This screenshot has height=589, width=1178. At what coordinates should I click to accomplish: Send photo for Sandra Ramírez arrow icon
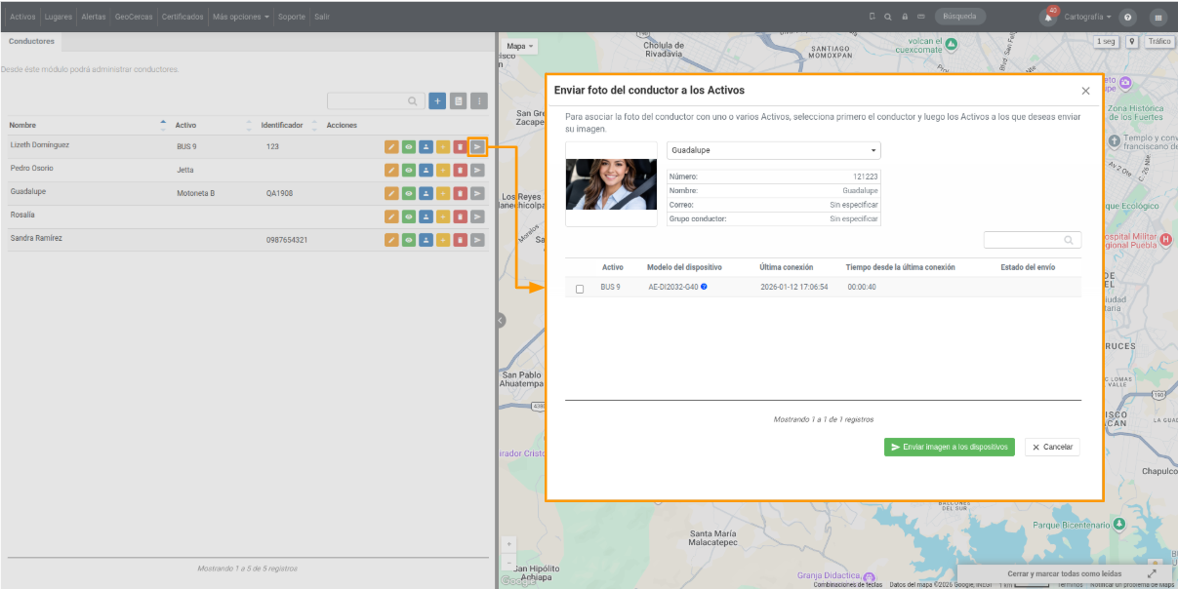(x=477, y=240)
